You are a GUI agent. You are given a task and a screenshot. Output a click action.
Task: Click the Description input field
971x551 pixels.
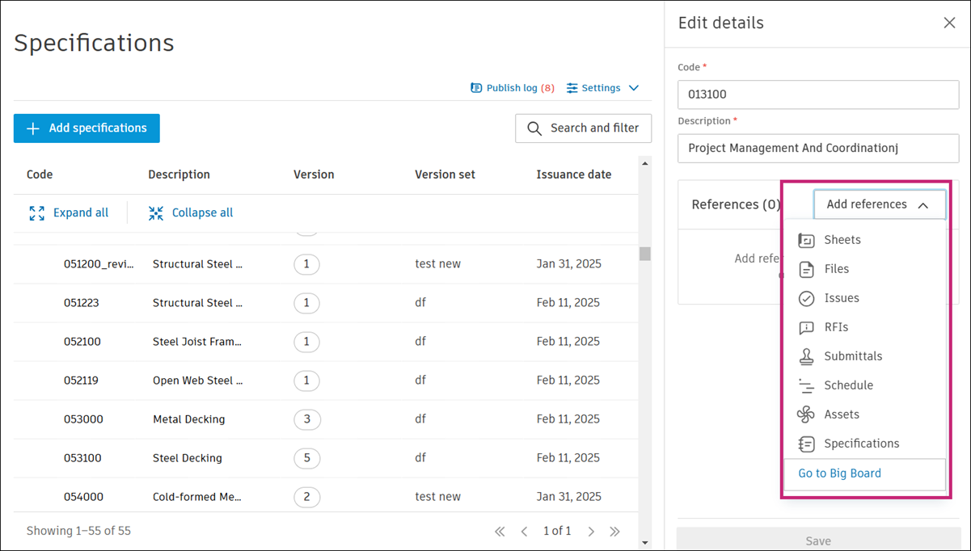tap(818, 149)
